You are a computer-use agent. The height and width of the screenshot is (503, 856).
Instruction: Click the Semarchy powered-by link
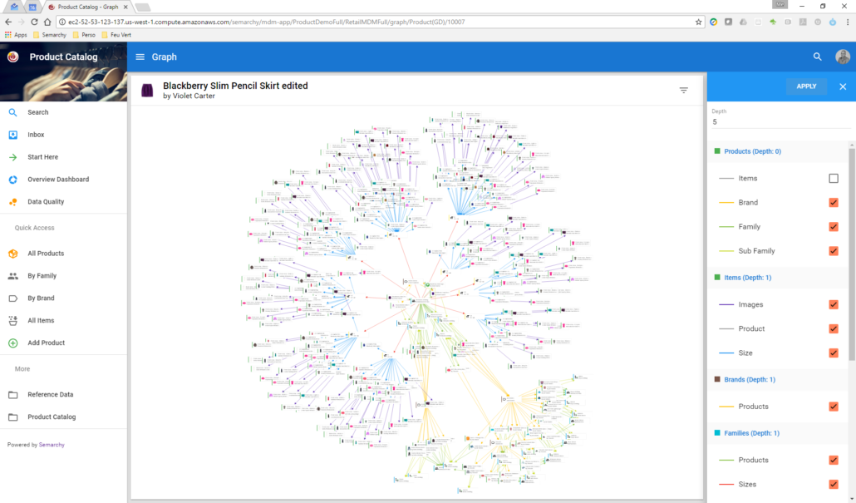[x=52, y=444]
